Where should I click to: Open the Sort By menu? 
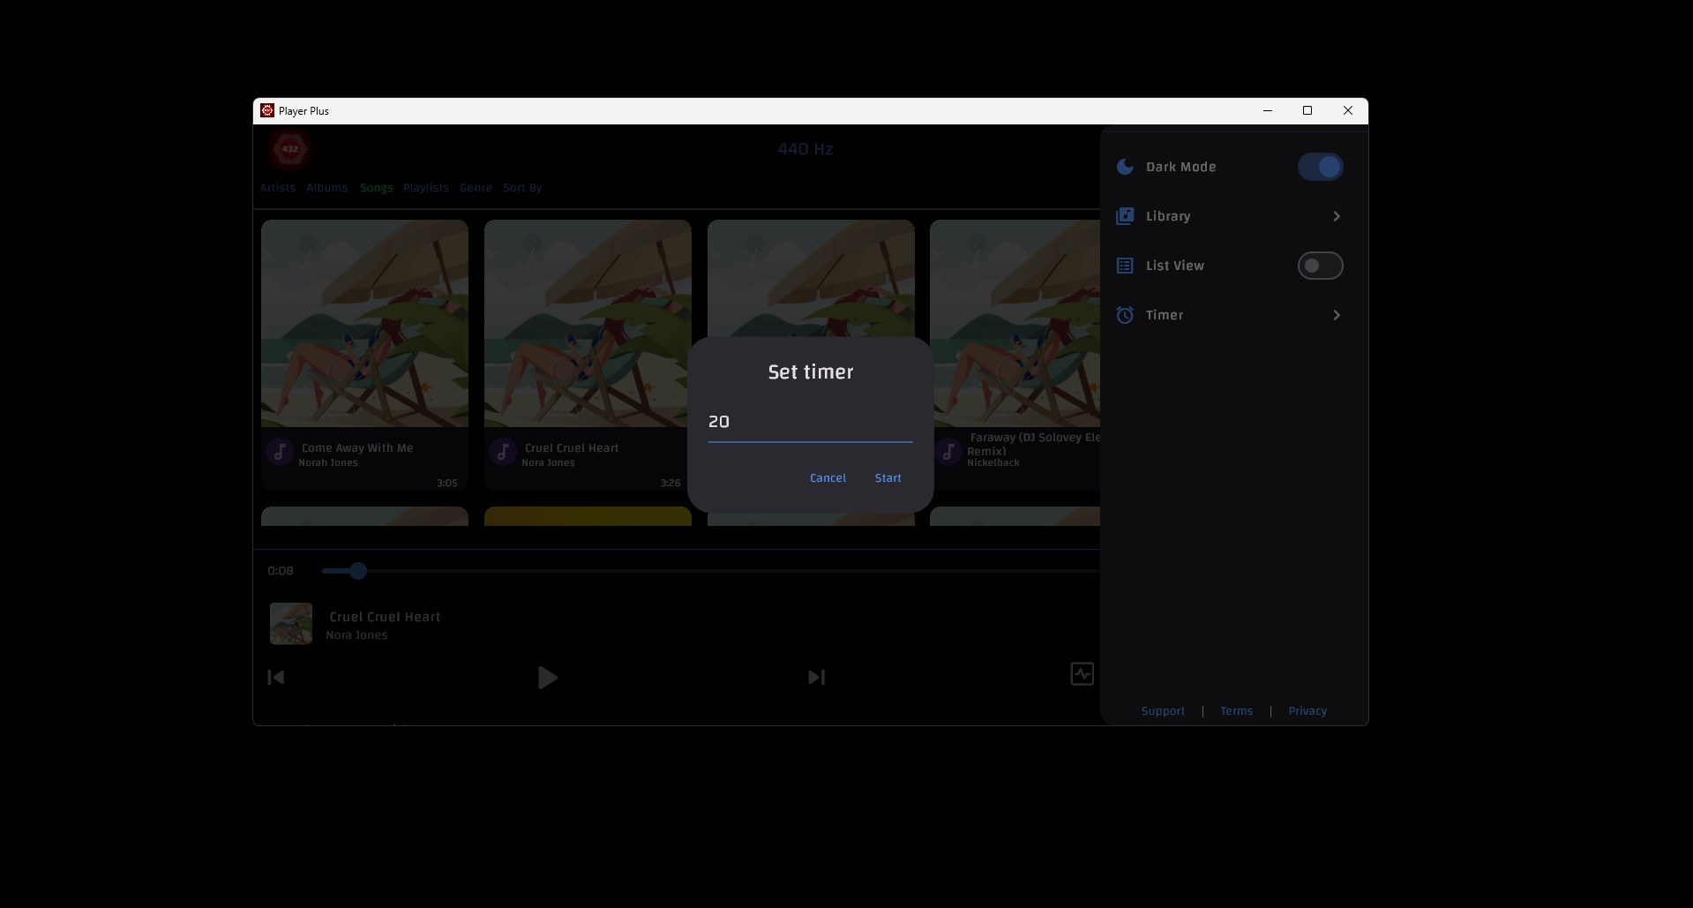[522, 187]
